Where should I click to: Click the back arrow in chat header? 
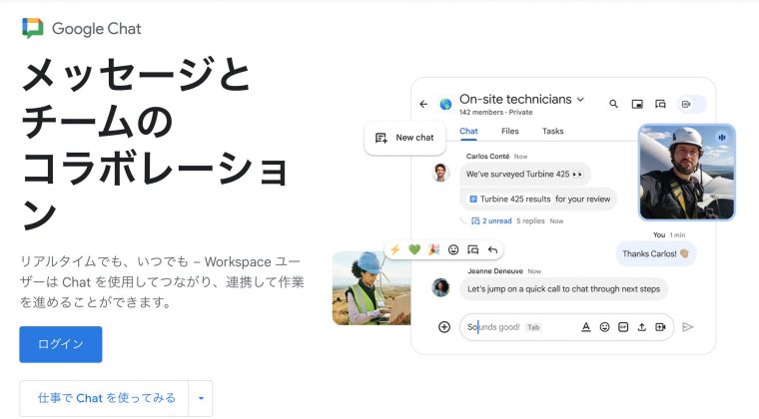pyautogui.click(x=423, y=103)
